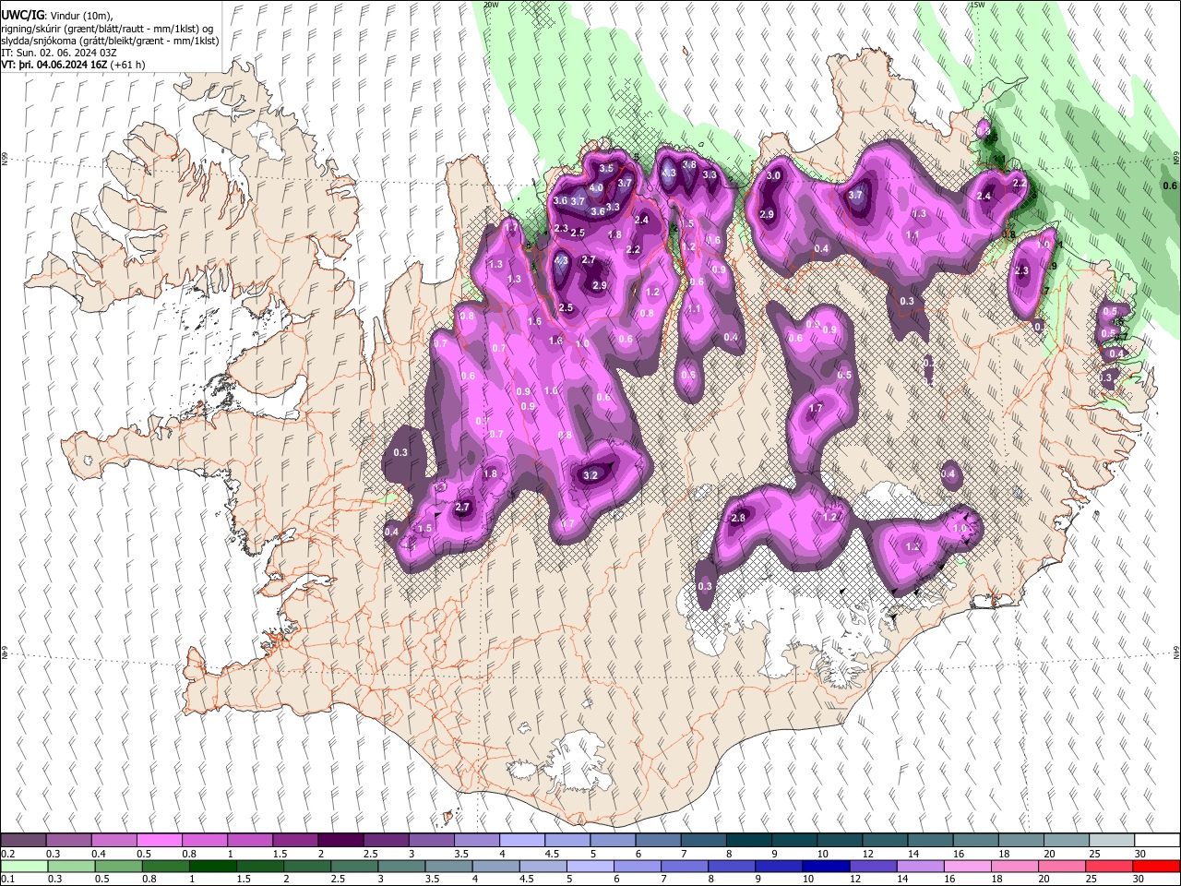Select top legend swatch between 1 and 1.5

pyautogui.click(x=249, y=841)
